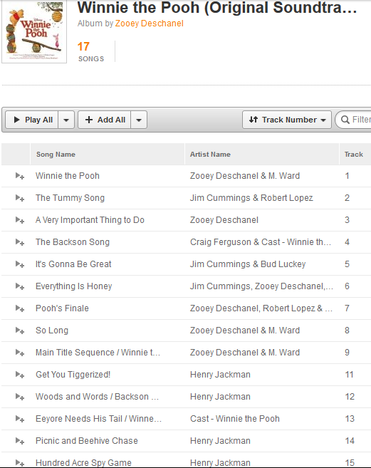Click the Winnie the Pooh album cover
The image size is (371, 468).
click(34, 31)
